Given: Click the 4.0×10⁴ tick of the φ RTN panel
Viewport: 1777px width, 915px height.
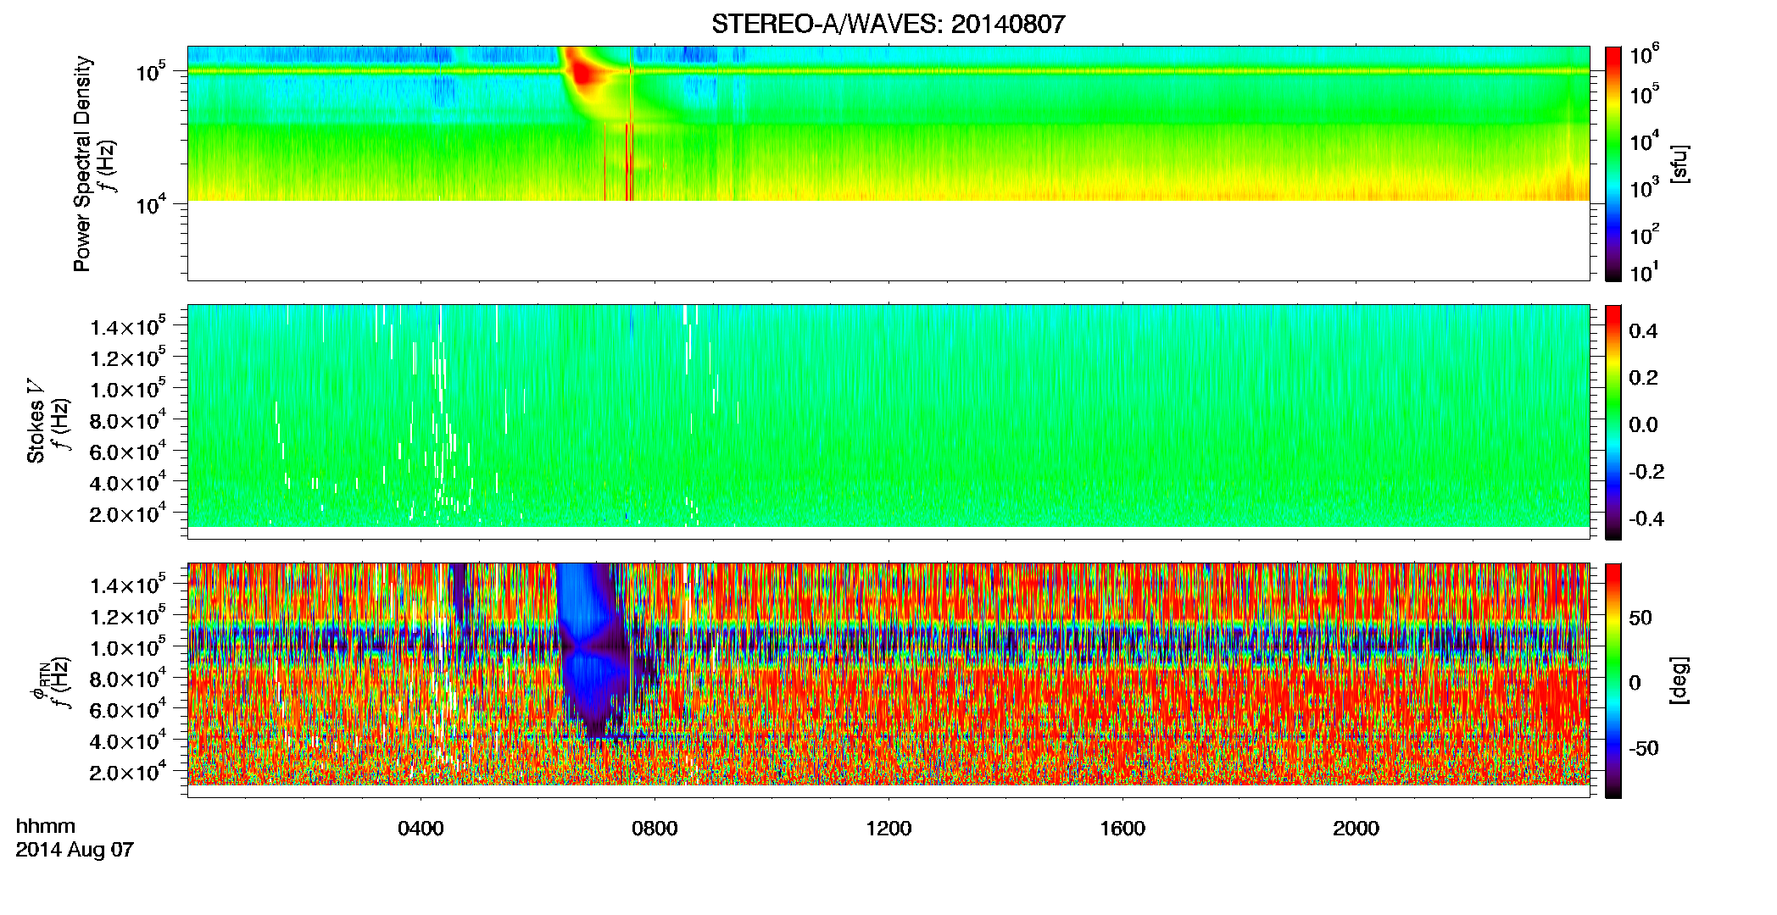Looking at the screenshot, I should click(x=128, y=741).
